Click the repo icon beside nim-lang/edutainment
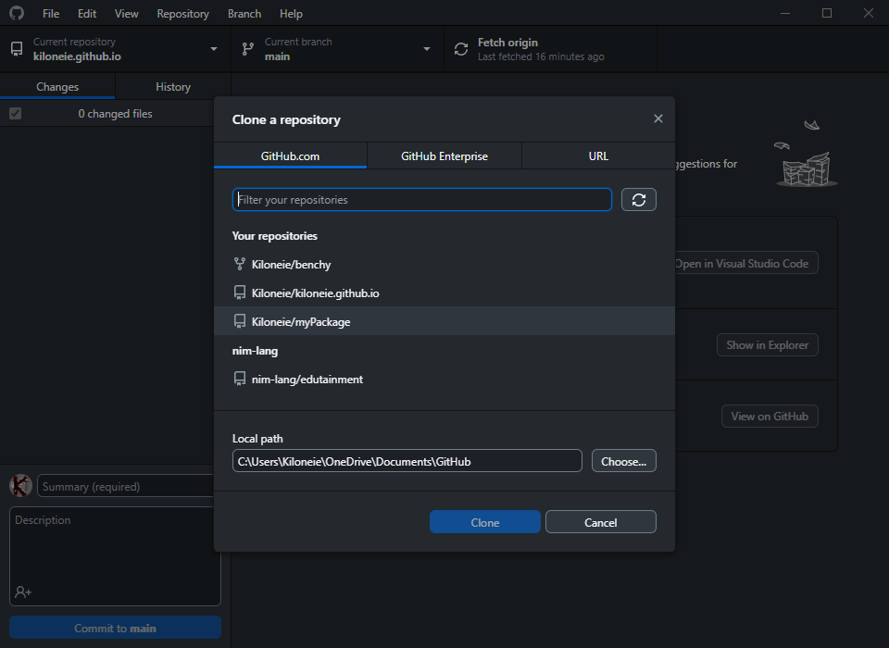This screenshot has width=889, height=648. (240, 379)
